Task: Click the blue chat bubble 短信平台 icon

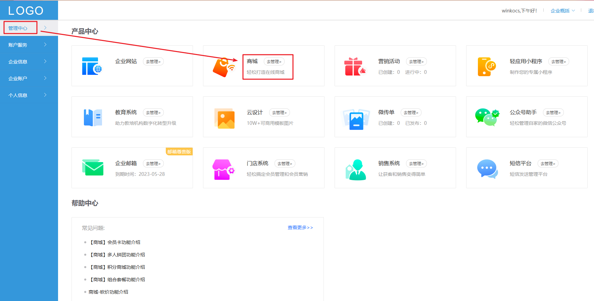Action: coord(487,169)
